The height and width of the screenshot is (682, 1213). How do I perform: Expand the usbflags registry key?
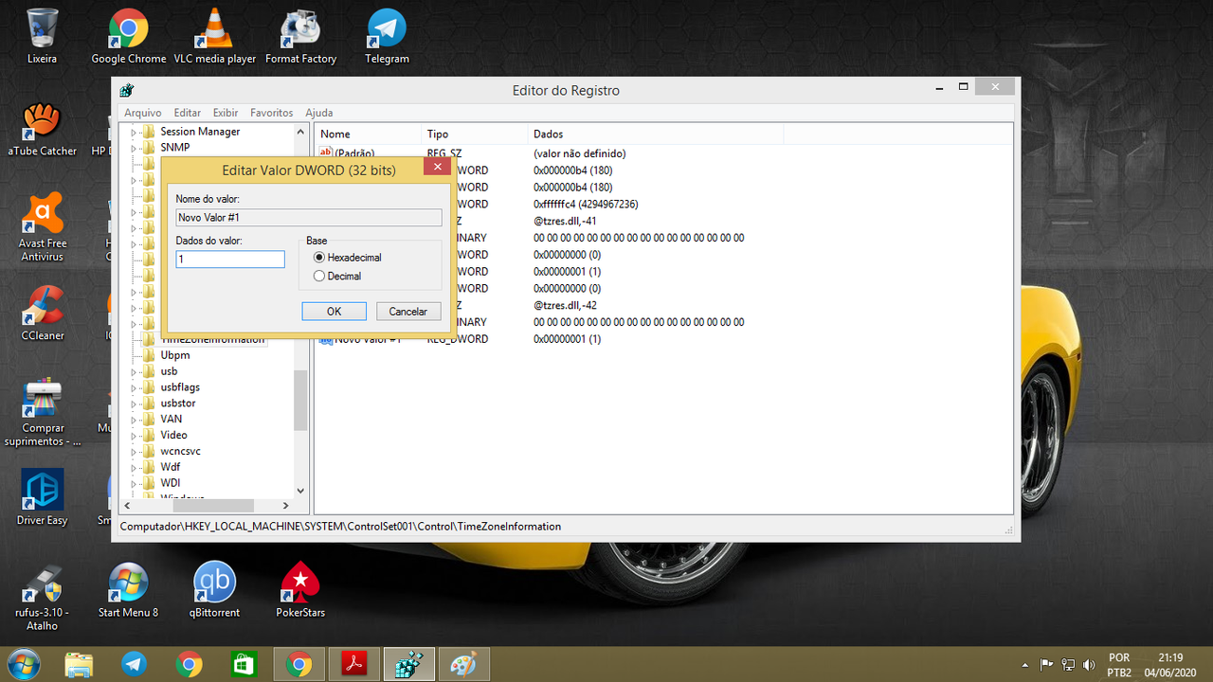coord(134,387)
